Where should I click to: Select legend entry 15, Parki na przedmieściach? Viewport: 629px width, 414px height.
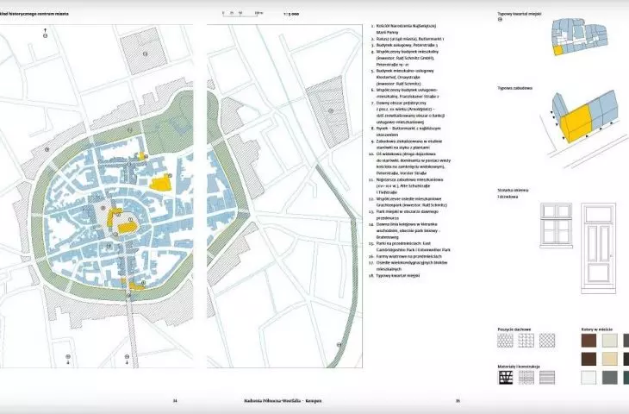coord(409,247)
